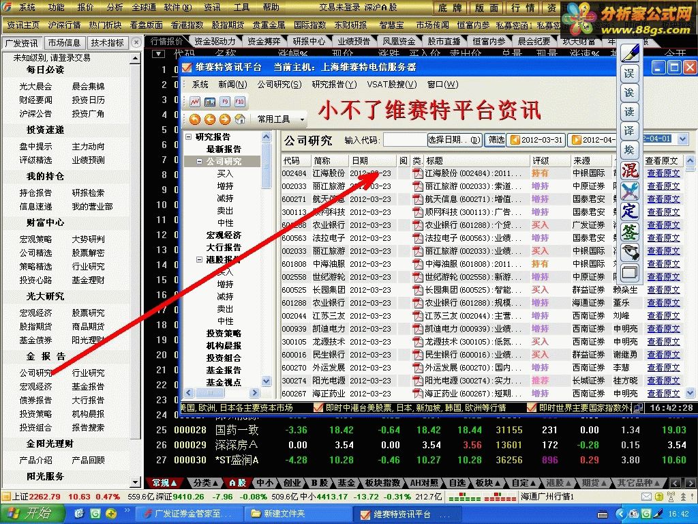Select 最新报告 in research tree
Screen dimensions: 698x524
tap(224, 149)
